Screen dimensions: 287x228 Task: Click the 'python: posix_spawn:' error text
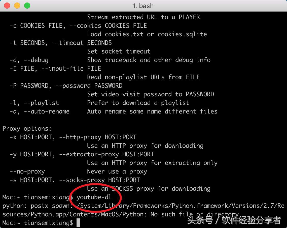[x=38, y=206]
